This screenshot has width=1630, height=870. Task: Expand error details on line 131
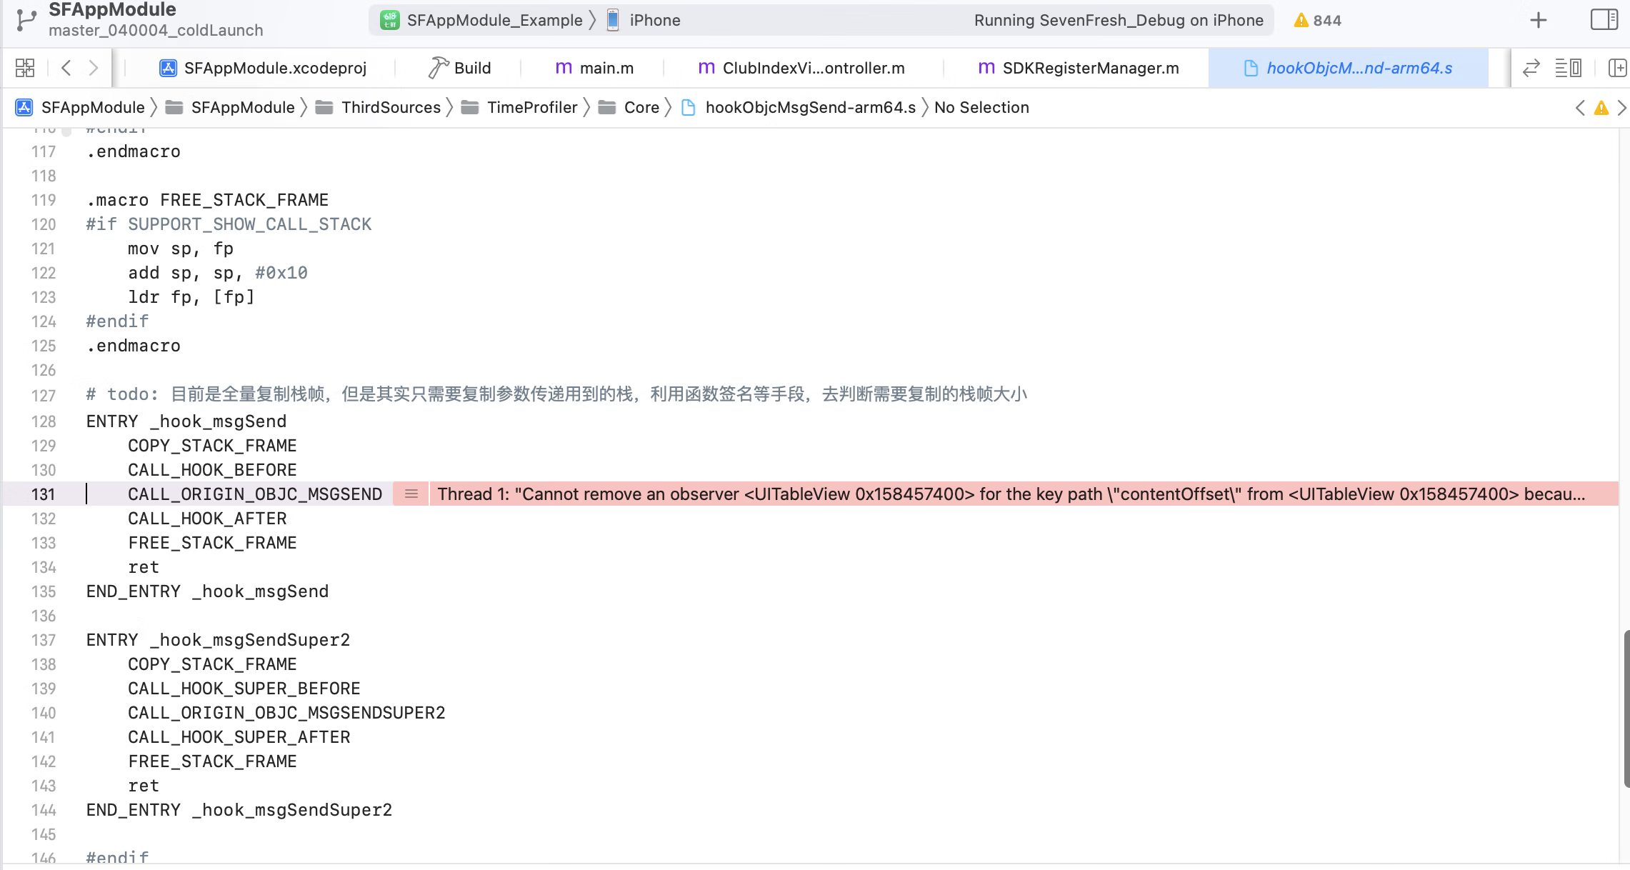click(x=411, y=494)
